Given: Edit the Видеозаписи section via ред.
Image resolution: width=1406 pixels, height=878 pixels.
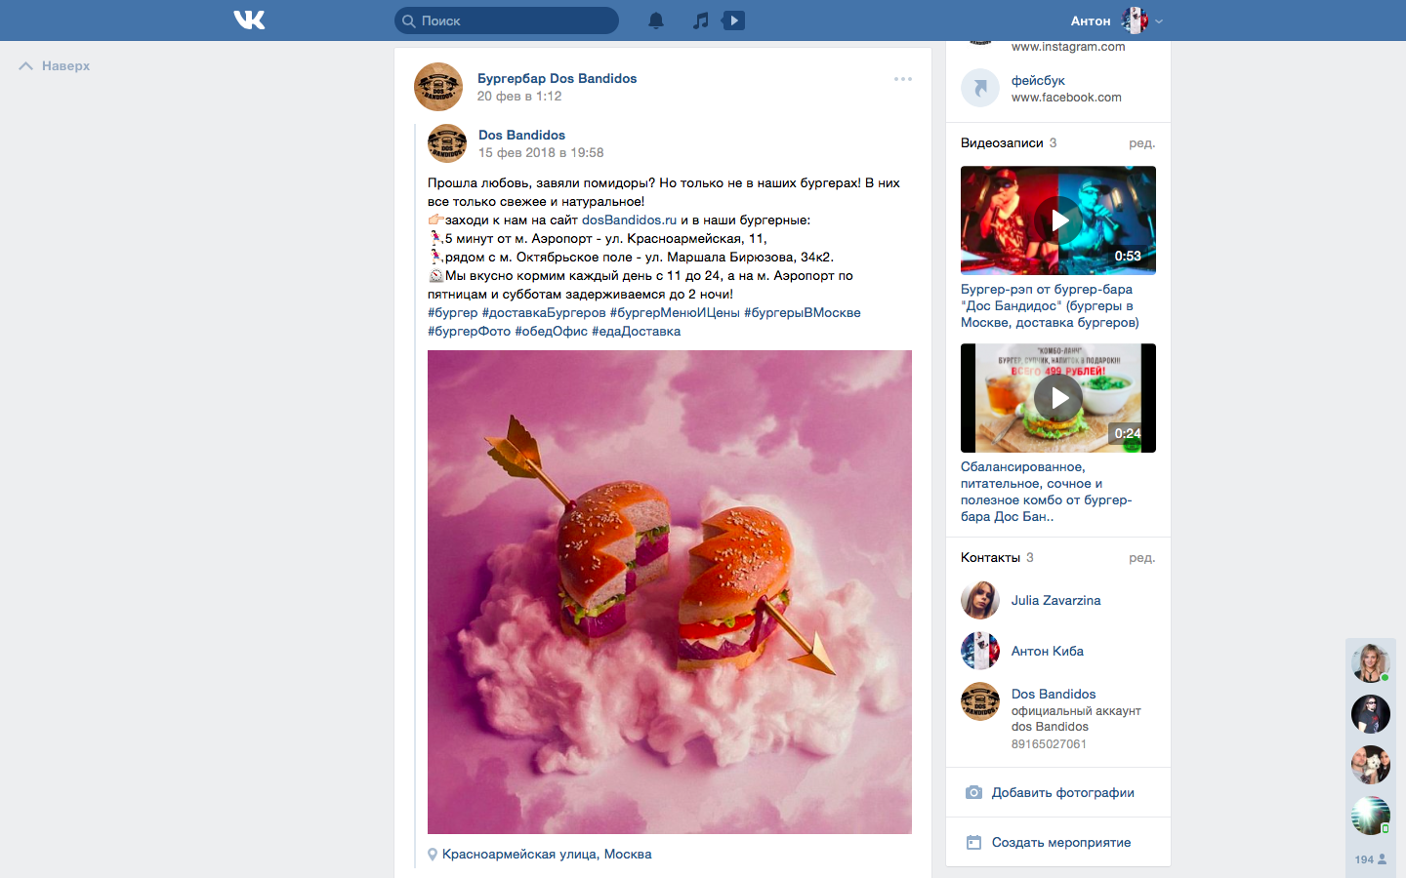Looking at the screenshot, I should point(1141,143).
